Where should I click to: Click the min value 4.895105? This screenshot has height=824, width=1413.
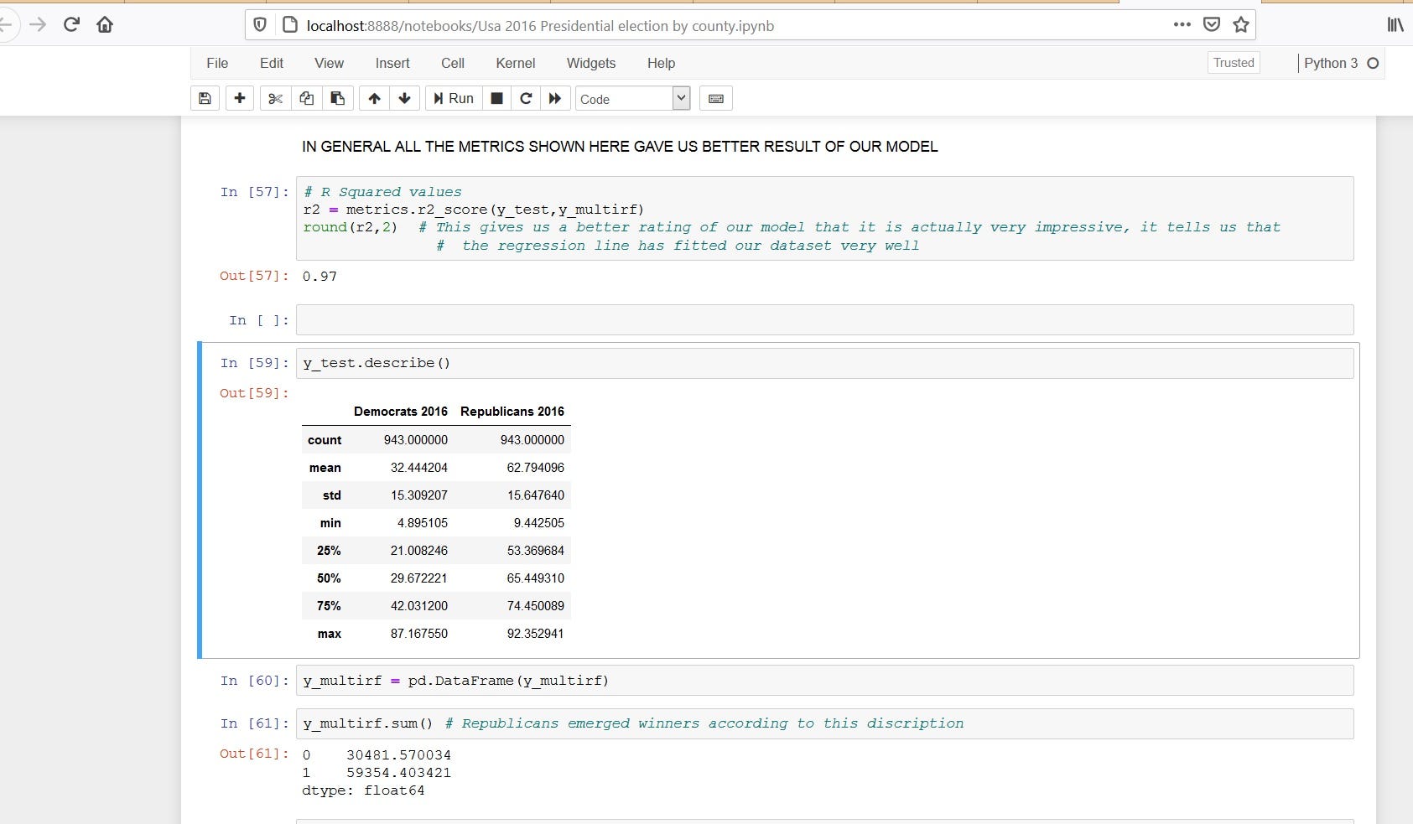pyautogui.click(x=423, y=523)
